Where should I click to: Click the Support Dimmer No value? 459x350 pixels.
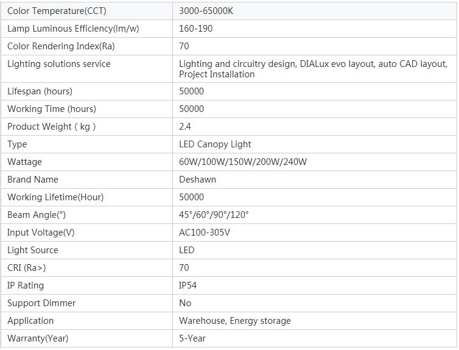[x=185, y=303]
